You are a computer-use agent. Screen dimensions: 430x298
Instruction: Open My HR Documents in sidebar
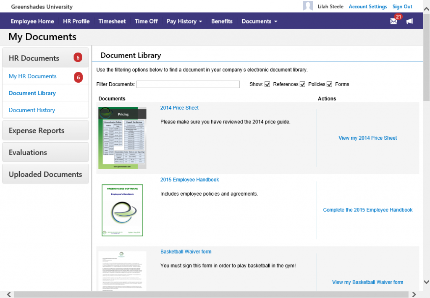click(33, 76)
